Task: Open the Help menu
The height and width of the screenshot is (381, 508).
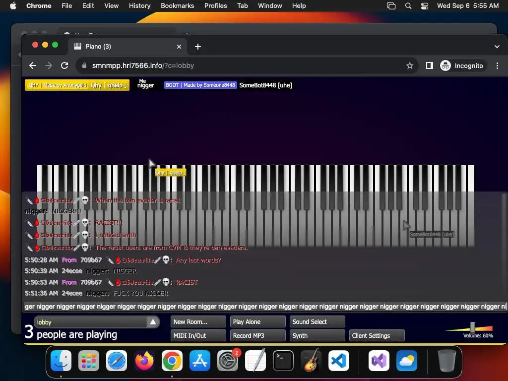Action: click(299, 5)
